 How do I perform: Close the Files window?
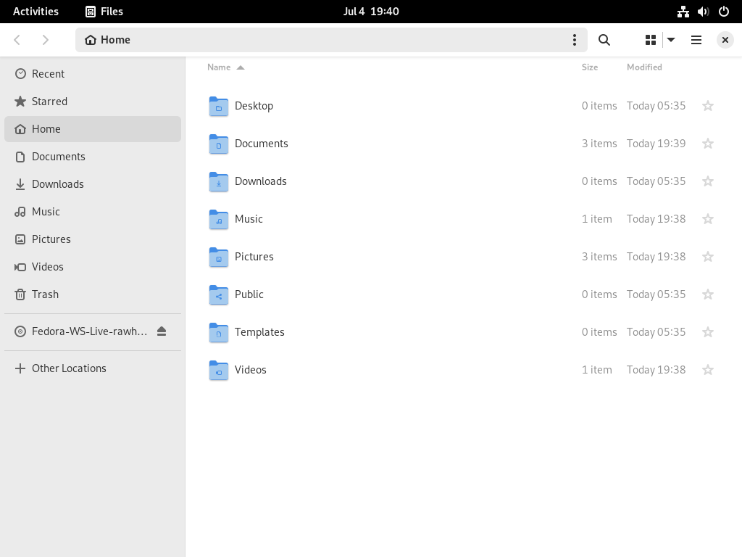pos(725,40)
